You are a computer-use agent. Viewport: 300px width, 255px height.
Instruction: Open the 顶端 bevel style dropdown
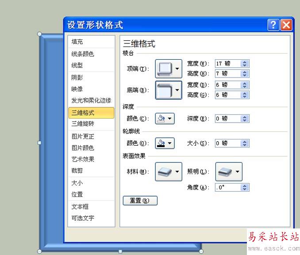click(169, 69)
